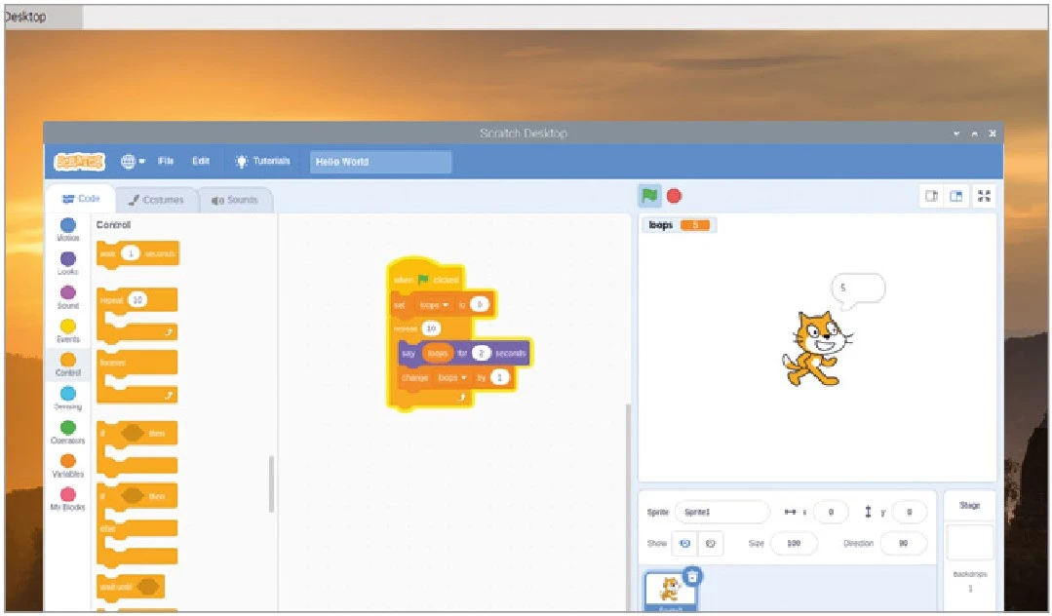Click the seconds value in say block

pos(481,353)
